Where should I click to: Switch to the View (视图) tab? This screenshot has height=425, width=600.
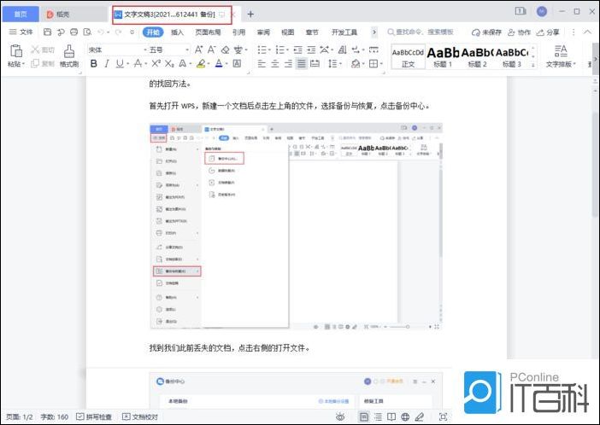coord(288,32)
